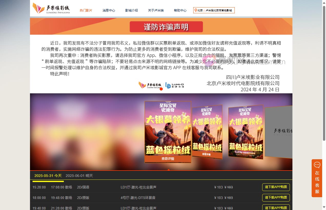
Task: Click 查看详情 on the center poster
Action: point(168,159)
